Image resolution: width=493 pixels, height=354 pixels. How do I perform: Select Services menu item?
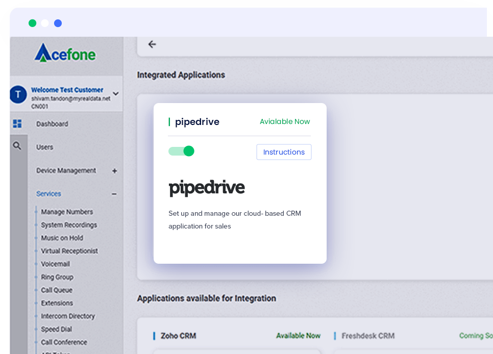[x=48, y=194]
